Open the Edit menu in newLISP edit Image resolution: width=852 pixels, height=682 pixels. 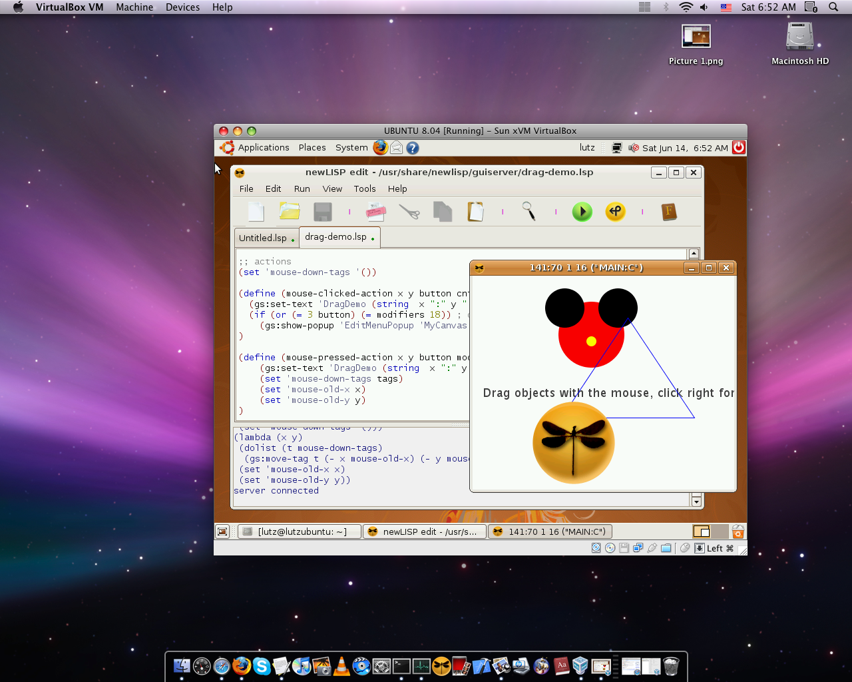click(273, 188)
